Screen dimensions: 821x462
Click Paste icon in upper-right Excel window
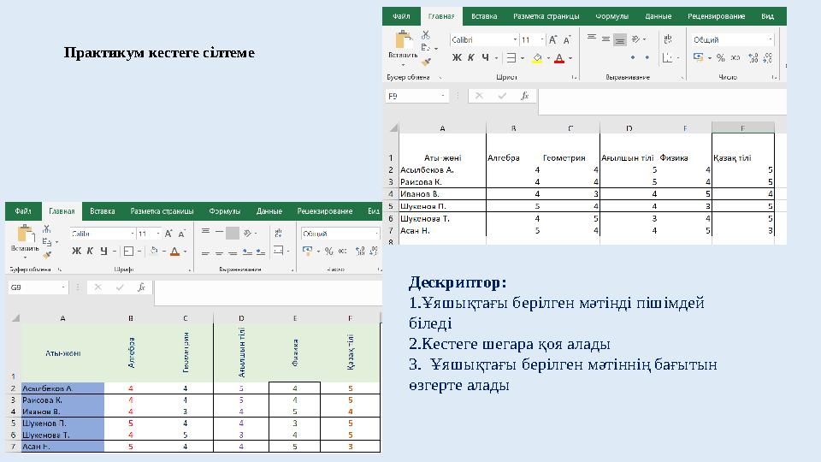click(x=403, y=40)
